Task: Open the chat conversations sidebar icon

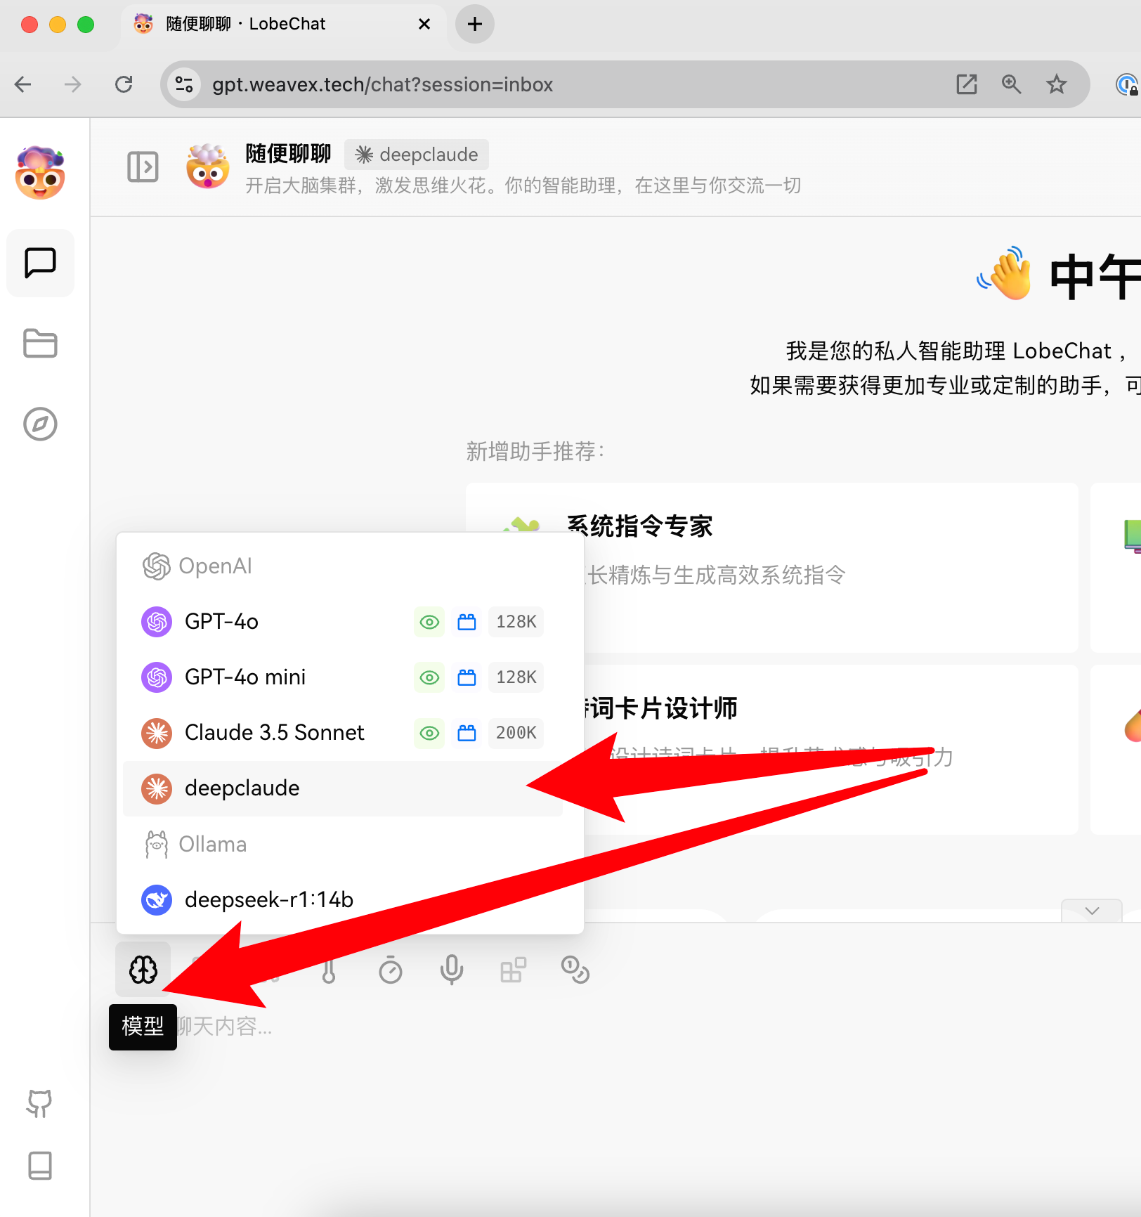Action: coord(40,263)
